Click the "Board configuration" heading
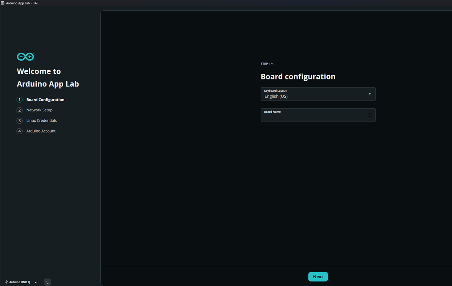 298,77
